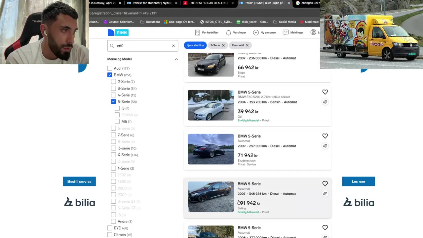Viewport: 423px width, 238px height.
Task: Close the Perfekt for studenter browser tab
Action: (176, 3)
